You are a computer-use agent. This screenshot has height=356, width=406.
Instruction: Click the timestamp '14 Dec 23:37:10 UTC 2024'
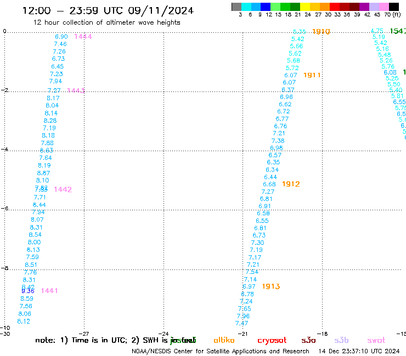point(359,351)
